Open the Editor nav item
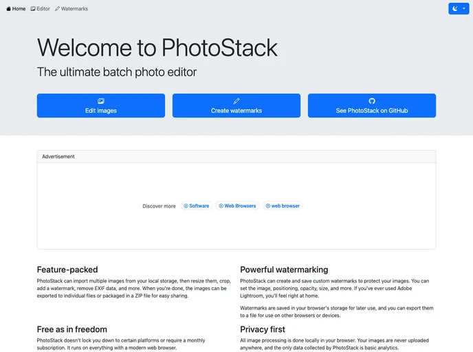Image resolution: width=473 pixels, height=352 pixels. (x=40, y=9)
